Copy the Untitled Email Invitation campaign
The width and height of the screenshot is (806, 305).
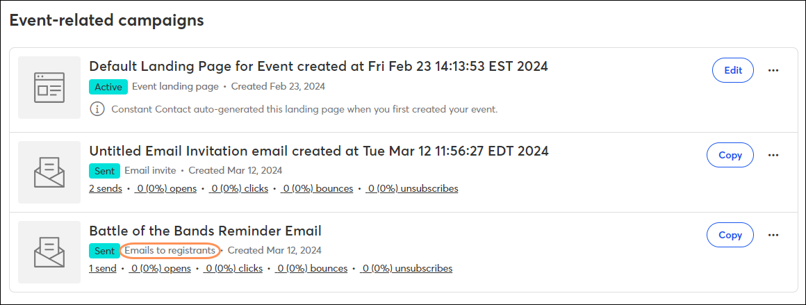tap(730, 155)
